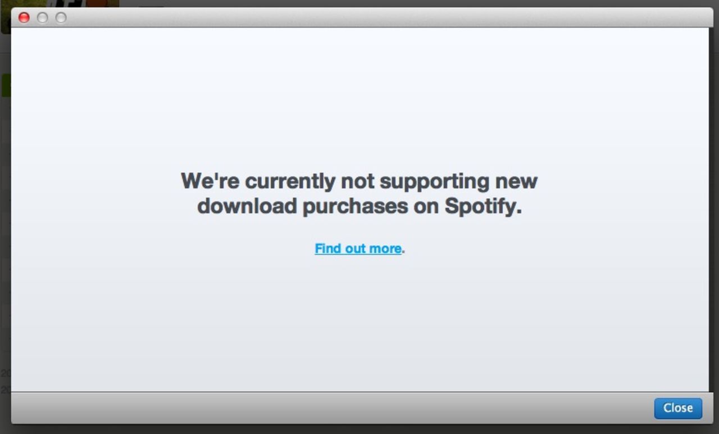Click the red close traffic light

tap(25, 17)
